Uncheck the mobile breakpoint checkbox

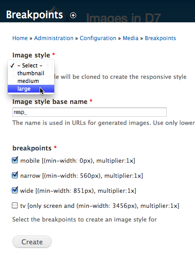[x=15, y=160]
